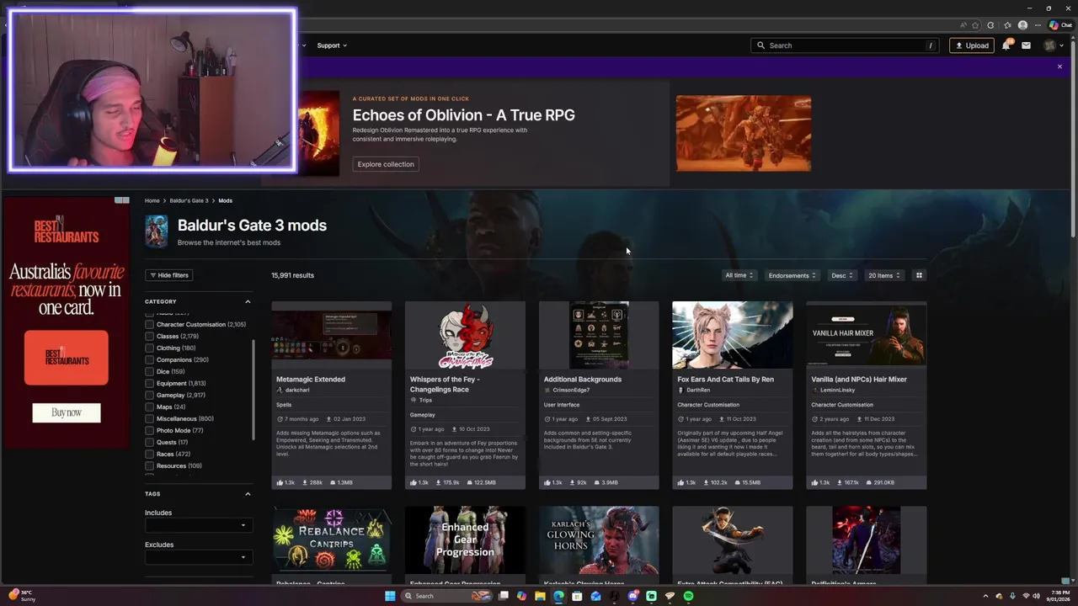Open Karlach's Glowing Horns thumbnail
This screenshot has height=606, width=1078.
coord(599,540)
